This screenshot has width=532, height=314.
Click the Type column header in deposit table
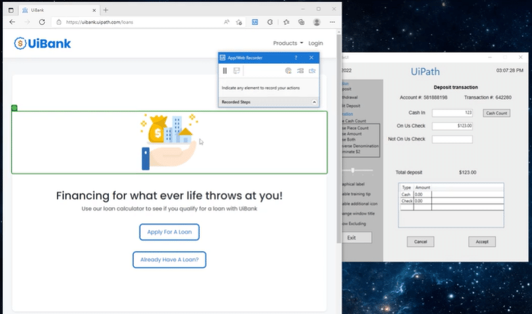tap(407, 187)
